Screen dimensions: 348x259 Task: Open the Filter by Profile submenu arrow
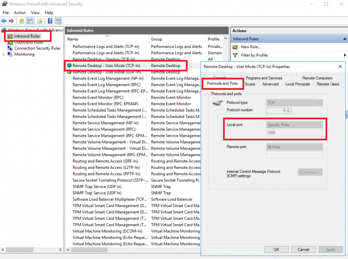[x=345, y=55]
